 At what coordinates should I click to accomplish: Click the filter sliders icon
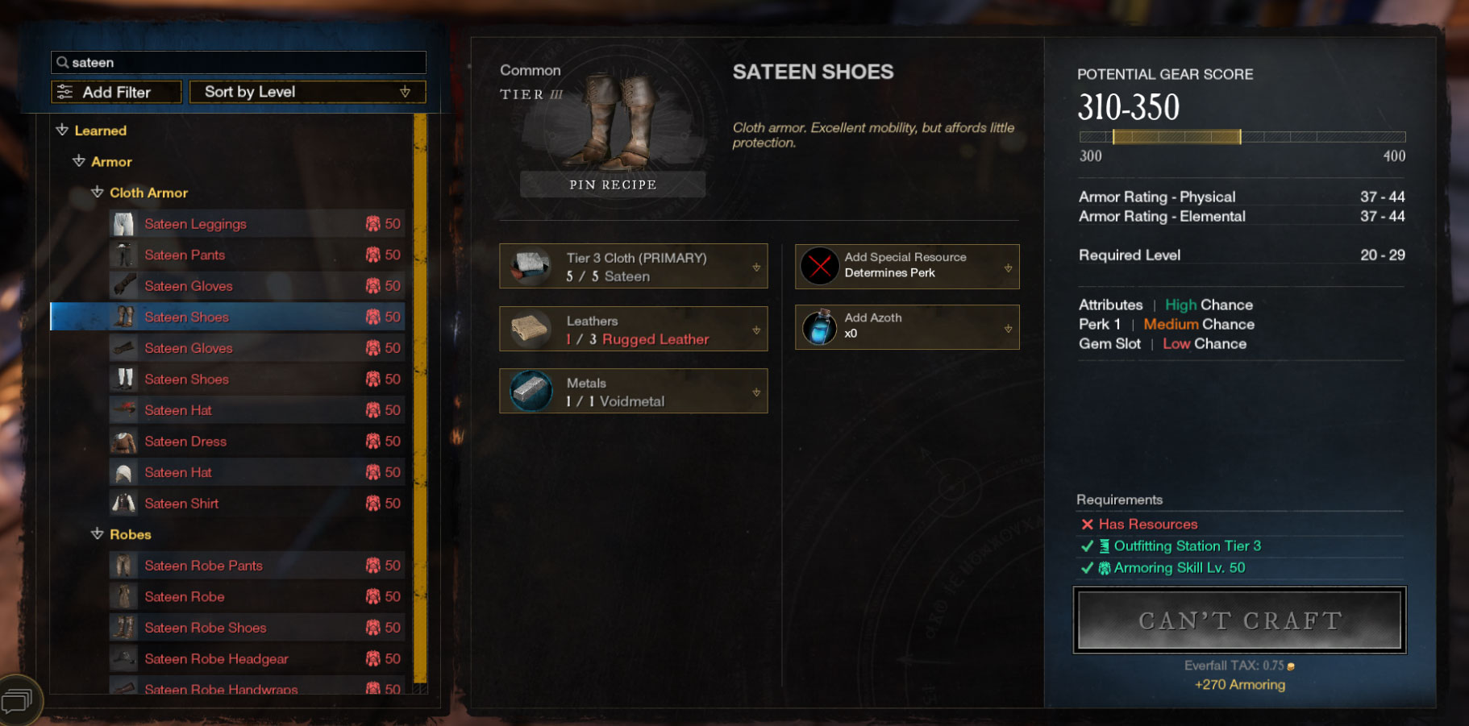click(x=65, y=92)
